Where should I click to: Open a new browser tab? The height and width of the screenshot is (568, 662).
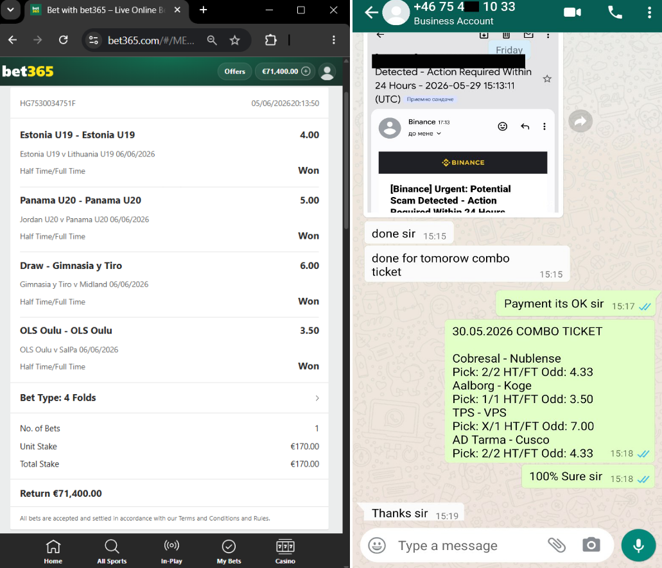coord(203,10)
